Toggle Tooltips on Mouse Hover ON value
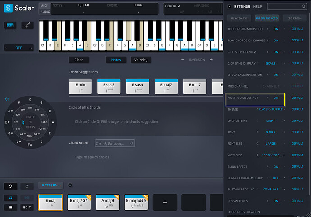 276,29
